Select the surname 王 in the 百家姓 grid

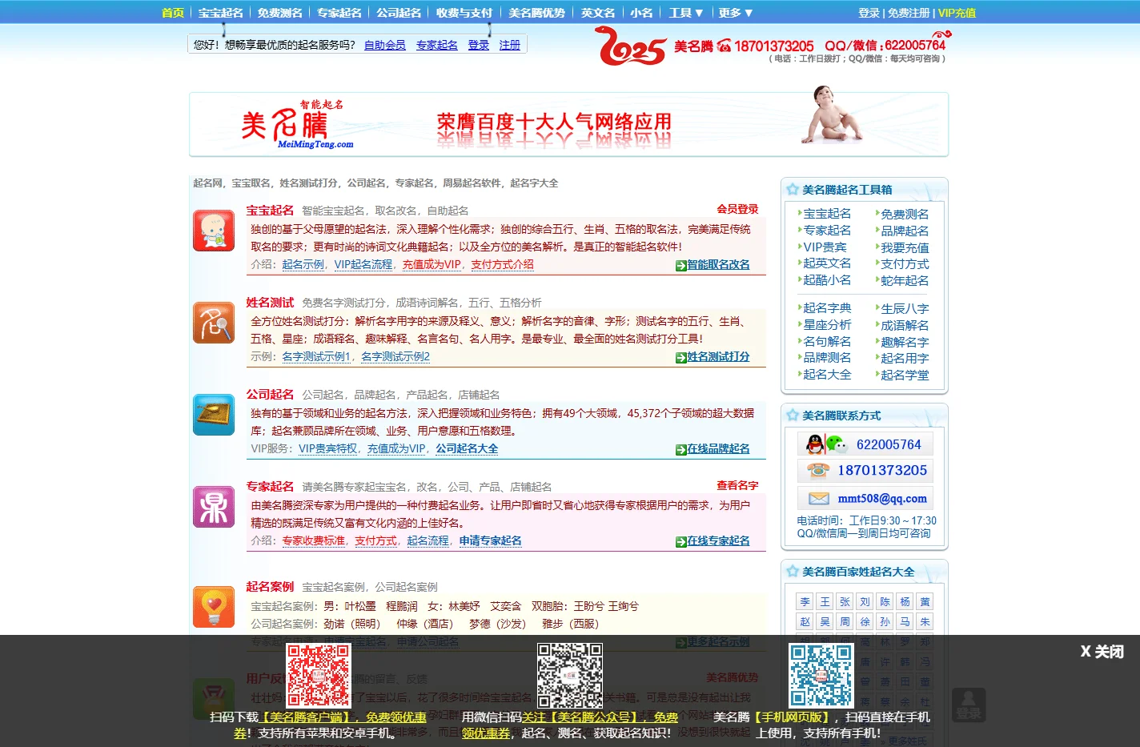tap(825, 601)
